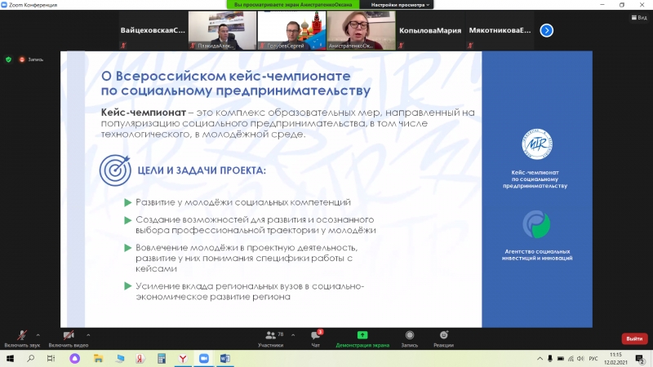Open Реакции reactions menu

[x=443, y=336]
